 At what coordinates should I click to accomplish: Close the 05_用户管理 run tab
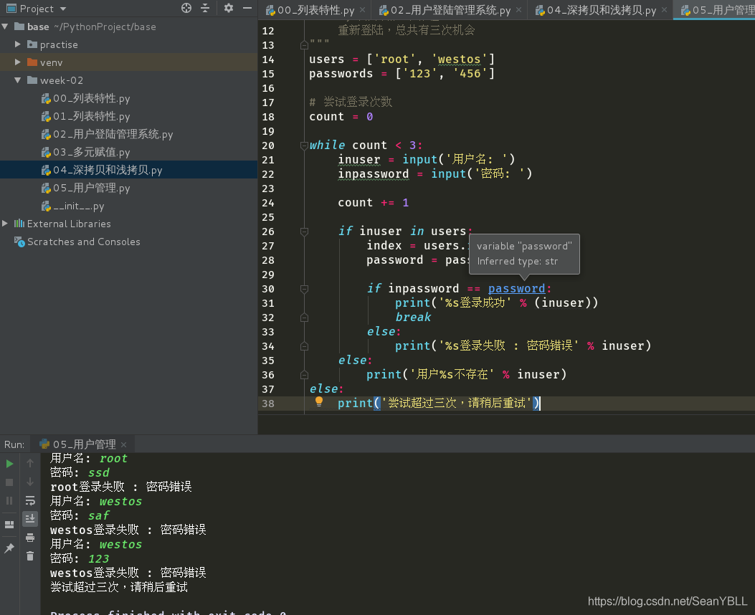coord(124,444)
